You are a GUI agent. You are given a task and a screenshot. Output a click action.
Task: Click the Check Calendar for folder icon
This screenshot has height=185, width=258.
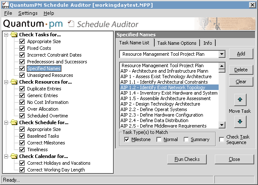pyautogui.click(x=14, y=156)
